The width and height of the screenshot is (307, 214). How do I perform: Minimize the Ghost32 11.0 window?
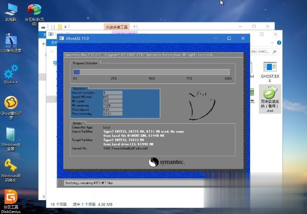tap(216, 38)
